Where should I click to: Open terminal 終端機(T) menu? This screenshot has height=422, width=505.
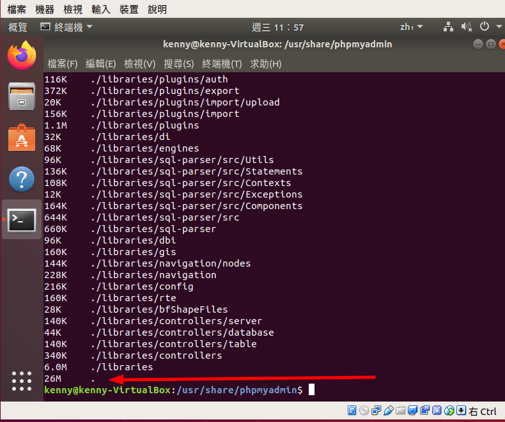[222, 64]
